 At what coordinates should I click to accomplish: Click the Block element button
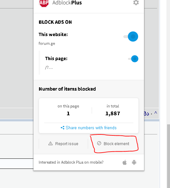click(113, 144)
